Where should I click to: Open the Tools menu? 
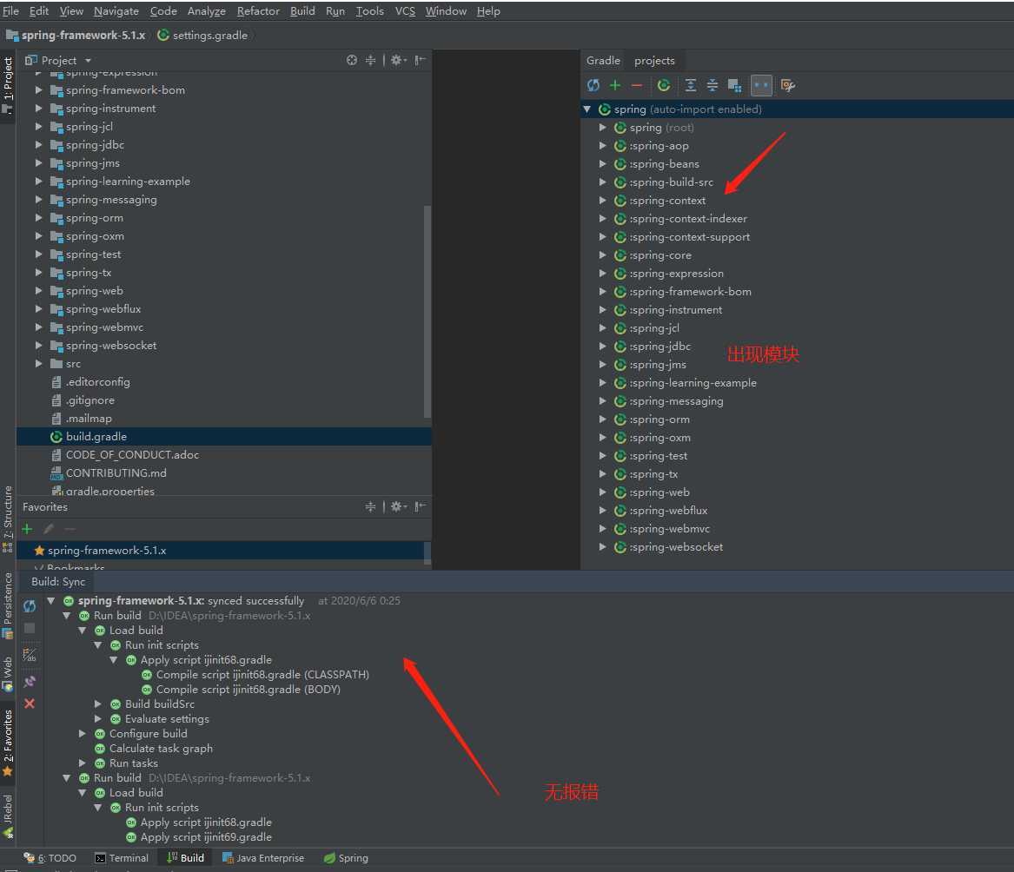tap(370, 11)
